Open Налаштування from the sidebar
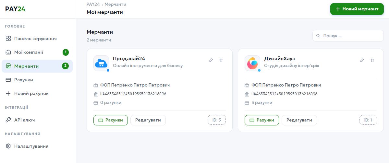 click(x=31, y=146)
